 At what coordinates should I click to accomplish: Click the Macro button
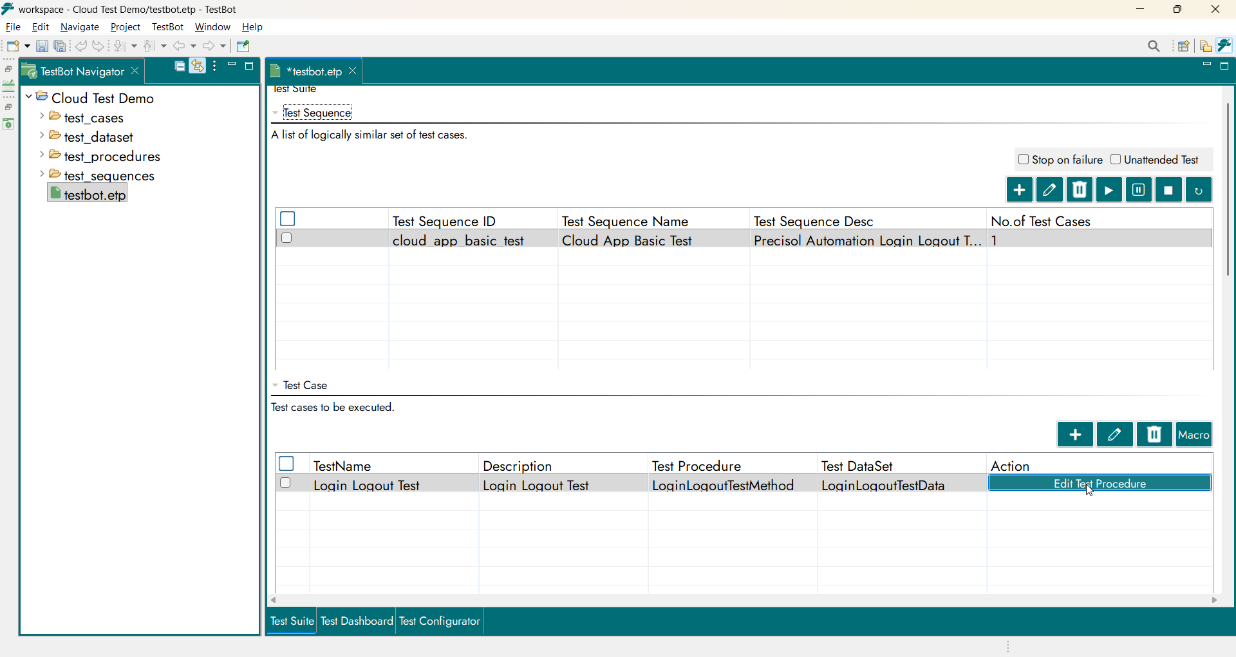point(1194,435)
